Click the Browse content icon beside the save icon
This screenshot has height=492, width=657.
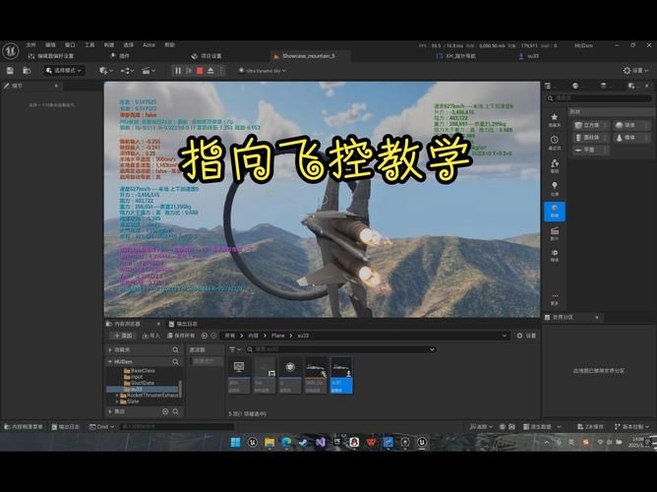tap(27, 71)
